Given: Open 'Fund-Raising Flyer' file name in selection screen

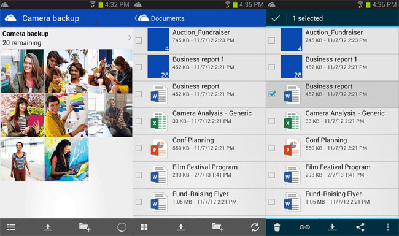Looking at the screenshot, I should click(x=333, y=194).
